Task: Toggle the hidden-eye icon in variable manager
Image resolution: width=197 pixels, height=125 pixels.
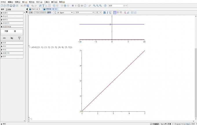Action: click(12, 38)
